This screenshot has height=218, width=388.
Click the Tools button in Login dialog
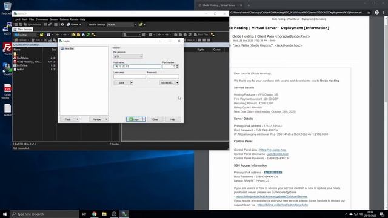pos(68,119)
